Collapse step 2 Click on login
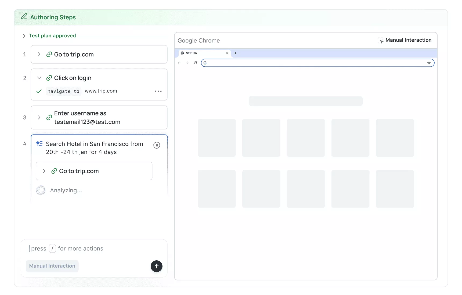The width and height of the screenshot is (462, 295). tap(39, 78)
